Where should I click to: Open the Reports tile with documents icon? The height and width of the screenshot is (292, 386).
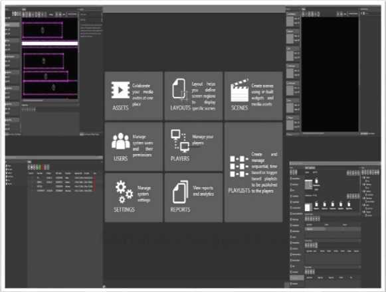pos(194,198)
